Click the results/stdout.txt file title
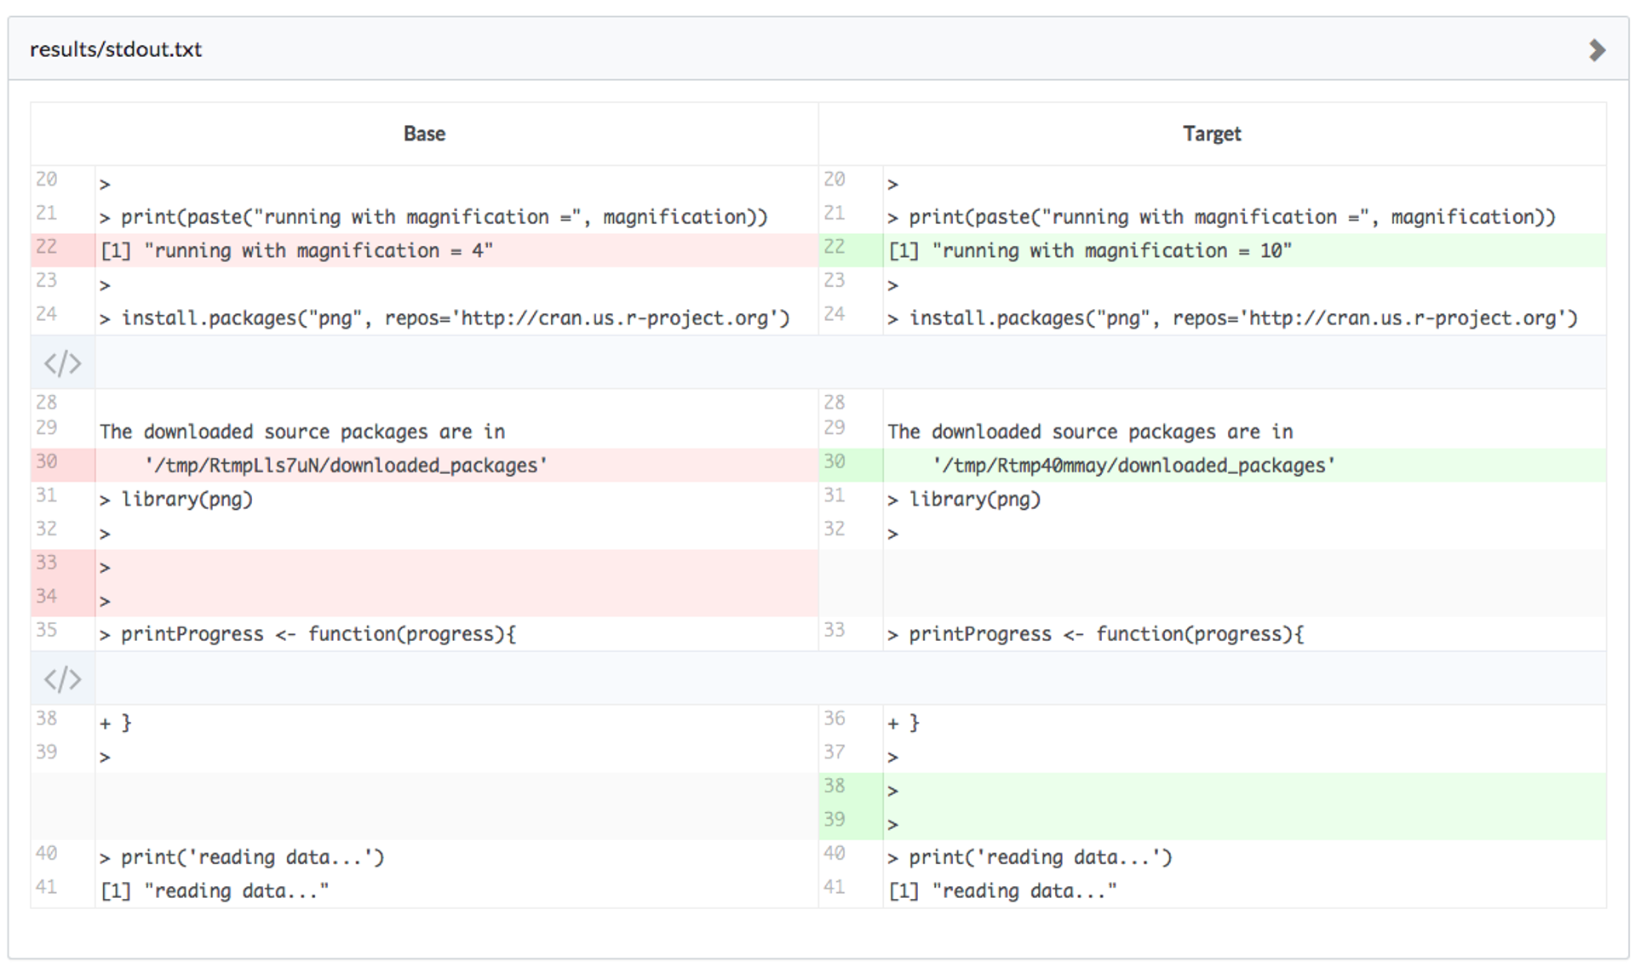Image resolution: width=1635 pixels, height=967 pixels. pyautogui.click(x=116, y=50)
